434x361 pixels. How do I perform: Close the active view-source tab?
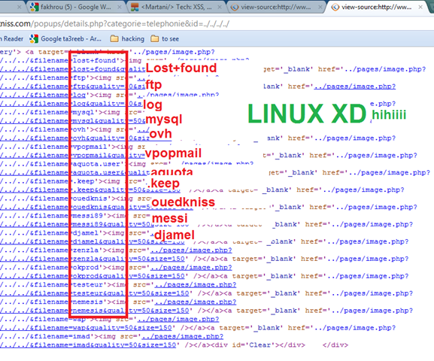click(x=420, y=8)
